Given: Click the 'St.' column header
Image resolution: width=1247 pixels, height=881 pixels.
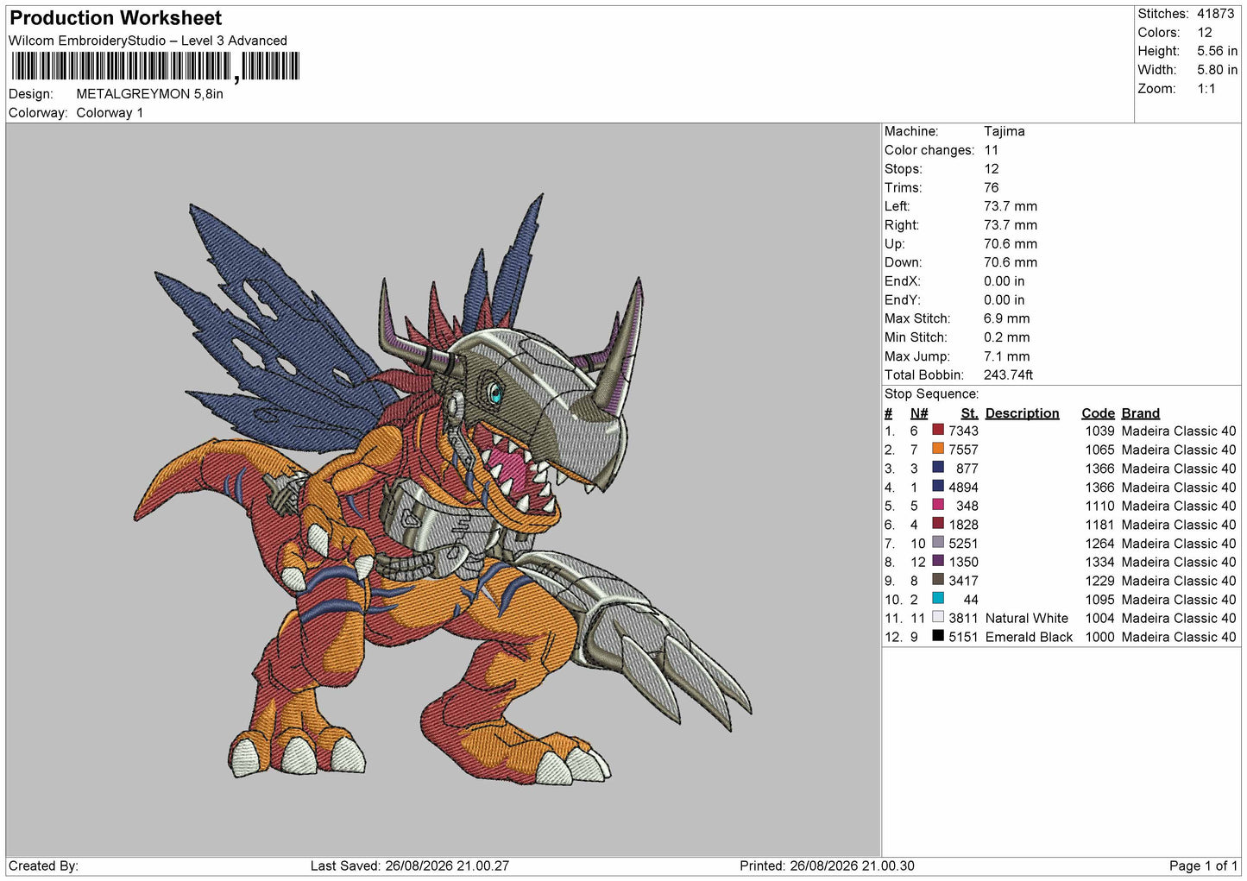Looking at the screenshot, I should pos(970,413).
